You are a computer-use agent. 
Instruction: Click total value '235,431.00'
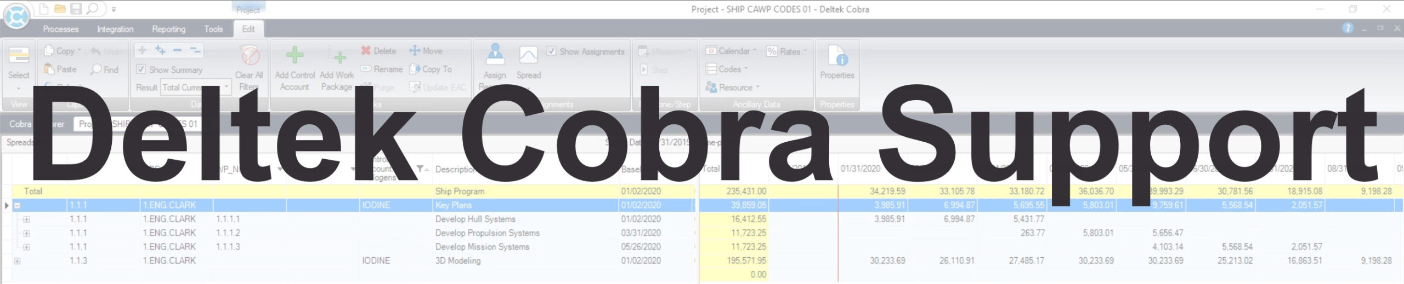pos(746,191)
